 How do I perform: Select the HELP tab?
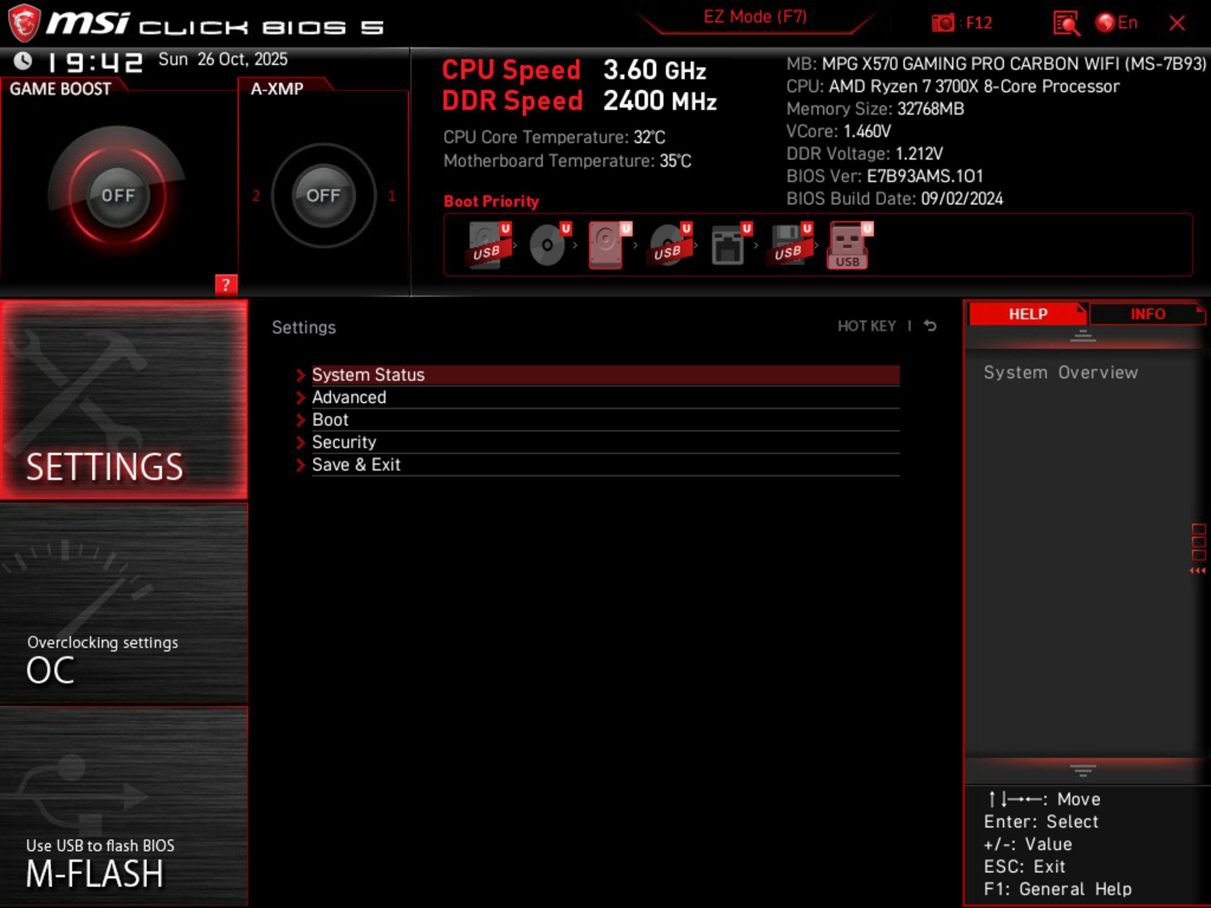tap(1027, 313)
